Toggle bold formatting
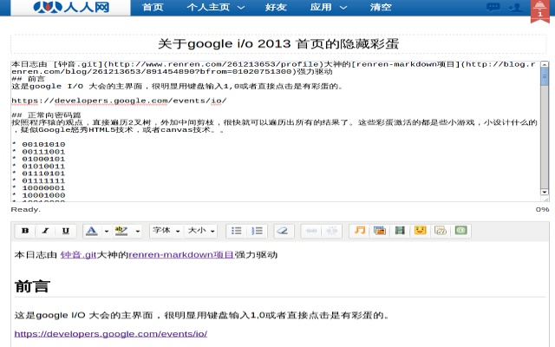Screen dimensions: 555x347 point(25,231)
